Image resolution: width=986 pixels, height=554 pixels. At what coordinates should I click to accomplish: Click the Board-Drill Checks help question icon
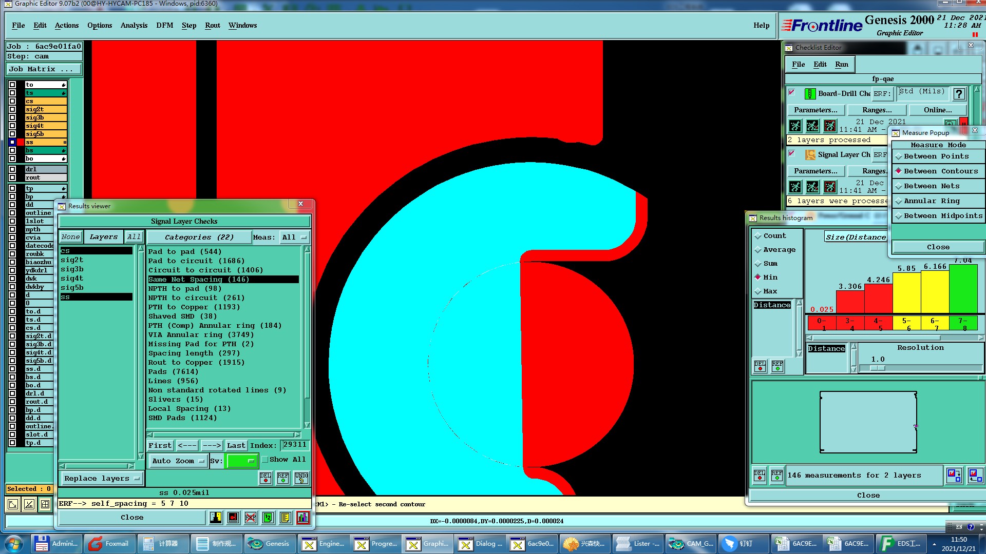pos(958,94)
